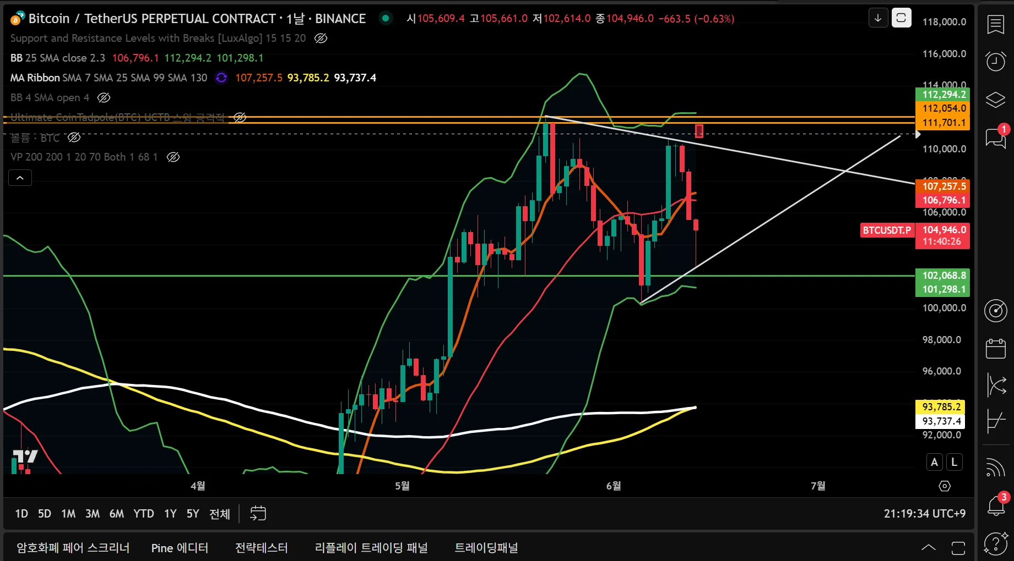Image resolution: width=1014 pixels, height=561 pixels.
Task: Open chart settings hexagon gear icon
Action: point(945,486)
